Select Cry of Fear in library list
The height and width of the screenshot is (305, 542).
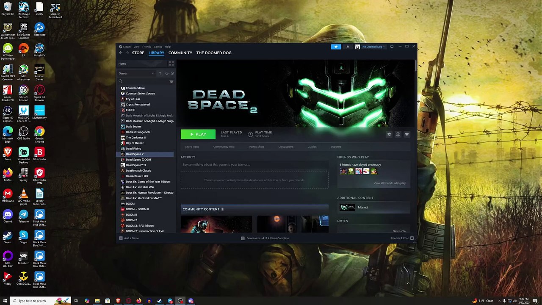[x=145, y=99]
